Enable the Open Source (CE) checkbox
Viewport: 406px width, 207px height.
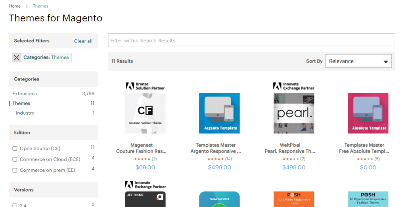pos(15,149)
